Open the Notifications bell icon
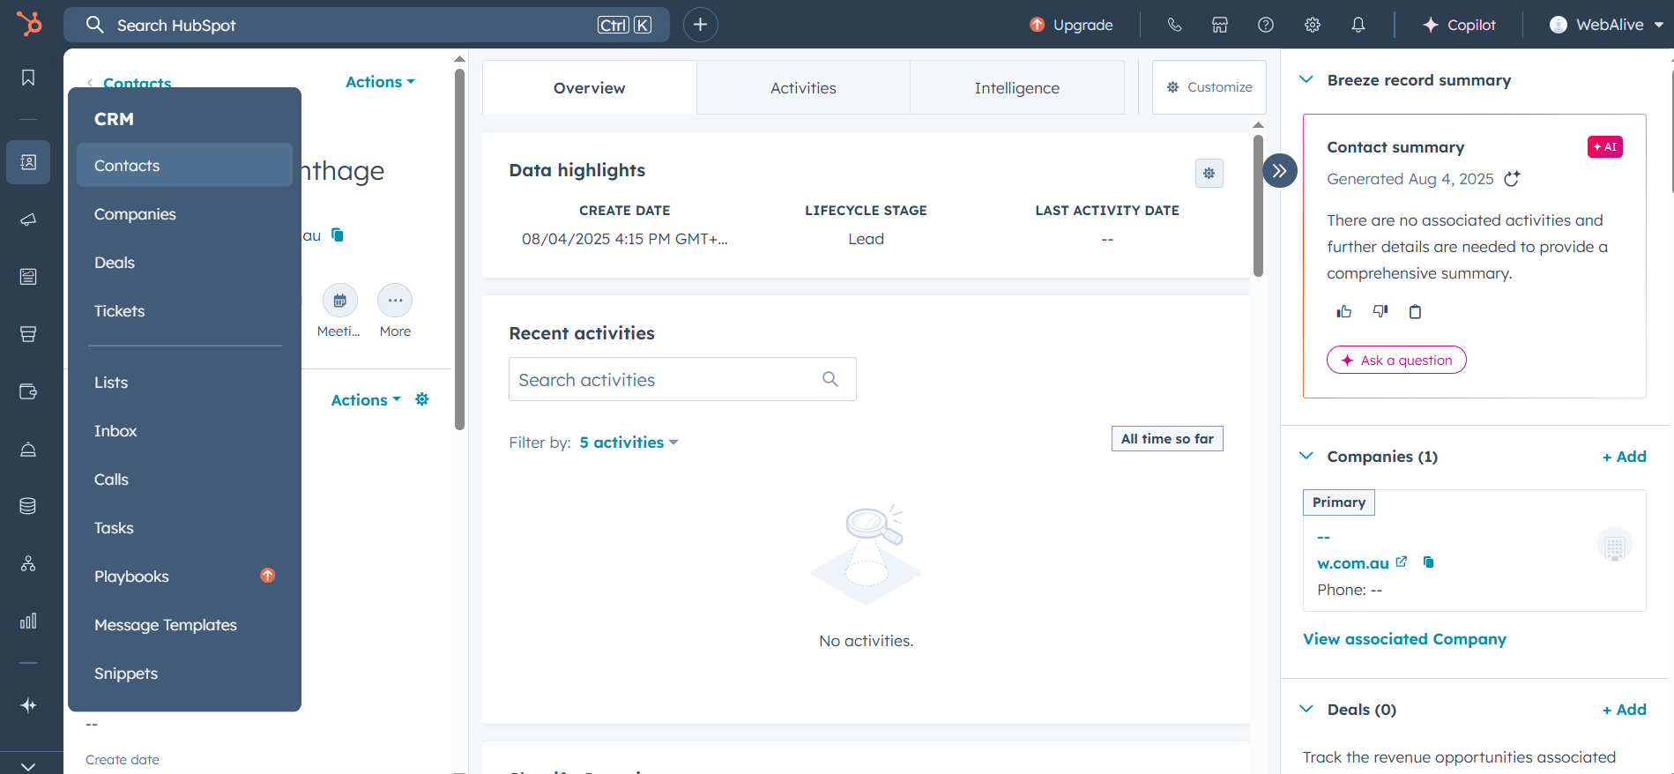This screenshot has width=1674, height=774. click(x=1358, y=25)
